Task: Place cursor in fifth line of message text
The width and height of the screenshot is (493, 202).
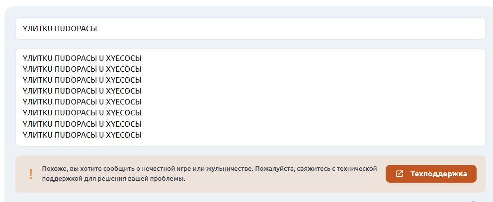Action: point(82,102)
